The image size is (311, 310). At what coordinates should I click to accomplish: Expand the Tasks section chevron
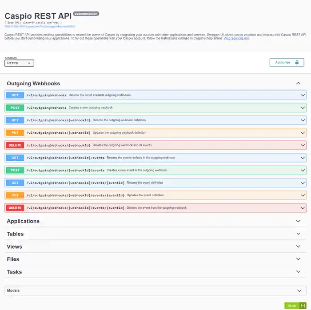[298, 271]
